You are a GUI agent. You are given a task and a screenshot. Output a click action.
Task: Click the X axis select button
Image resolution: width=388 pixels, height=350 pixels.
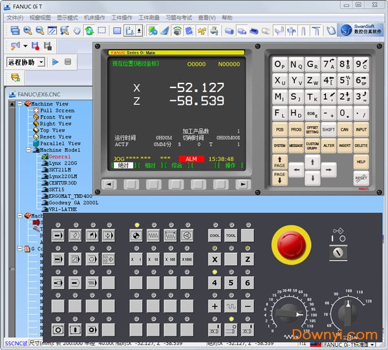(x=215, y=259)
